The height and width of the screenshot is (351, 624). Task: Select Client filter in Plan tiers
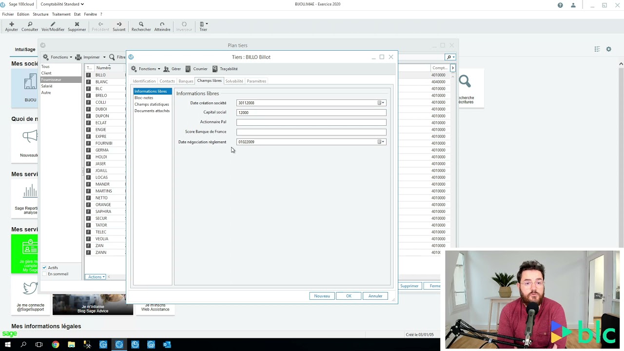pos(46,73)
